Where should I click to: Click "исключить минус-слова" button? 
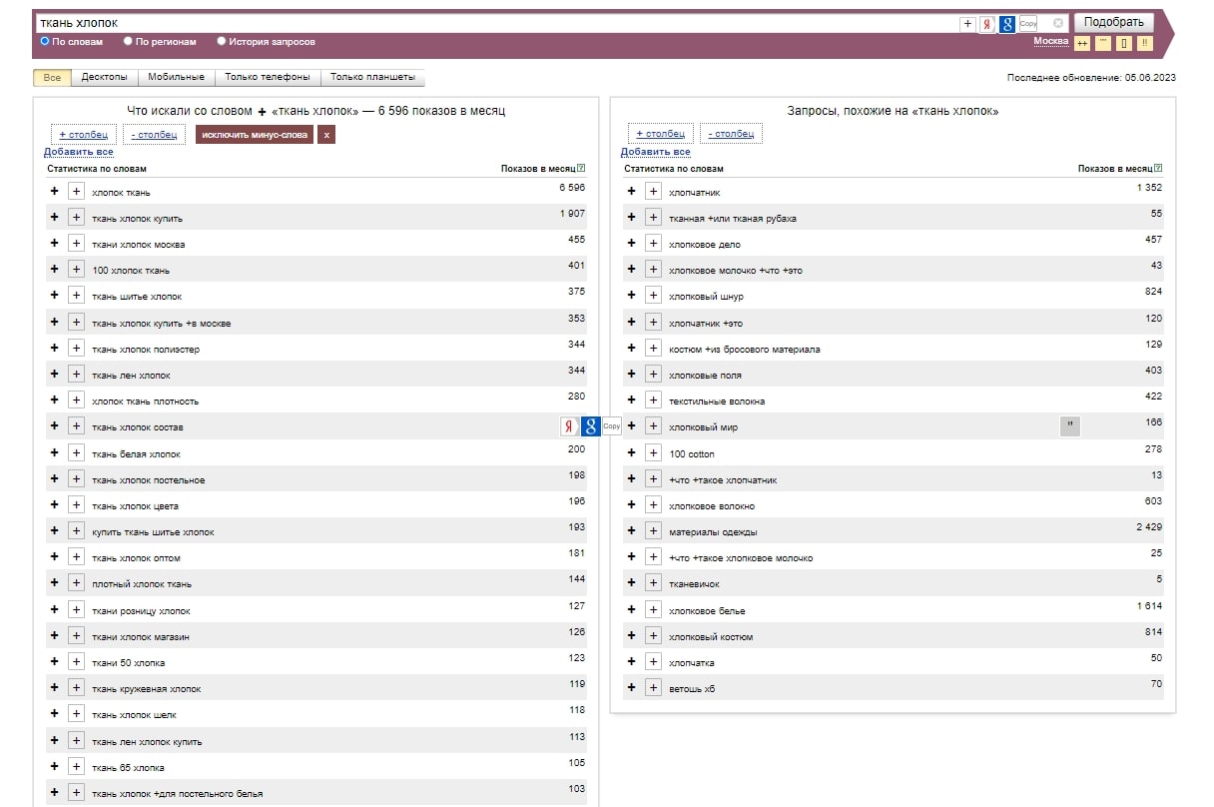pyautogui.click(x=254, y=134)
